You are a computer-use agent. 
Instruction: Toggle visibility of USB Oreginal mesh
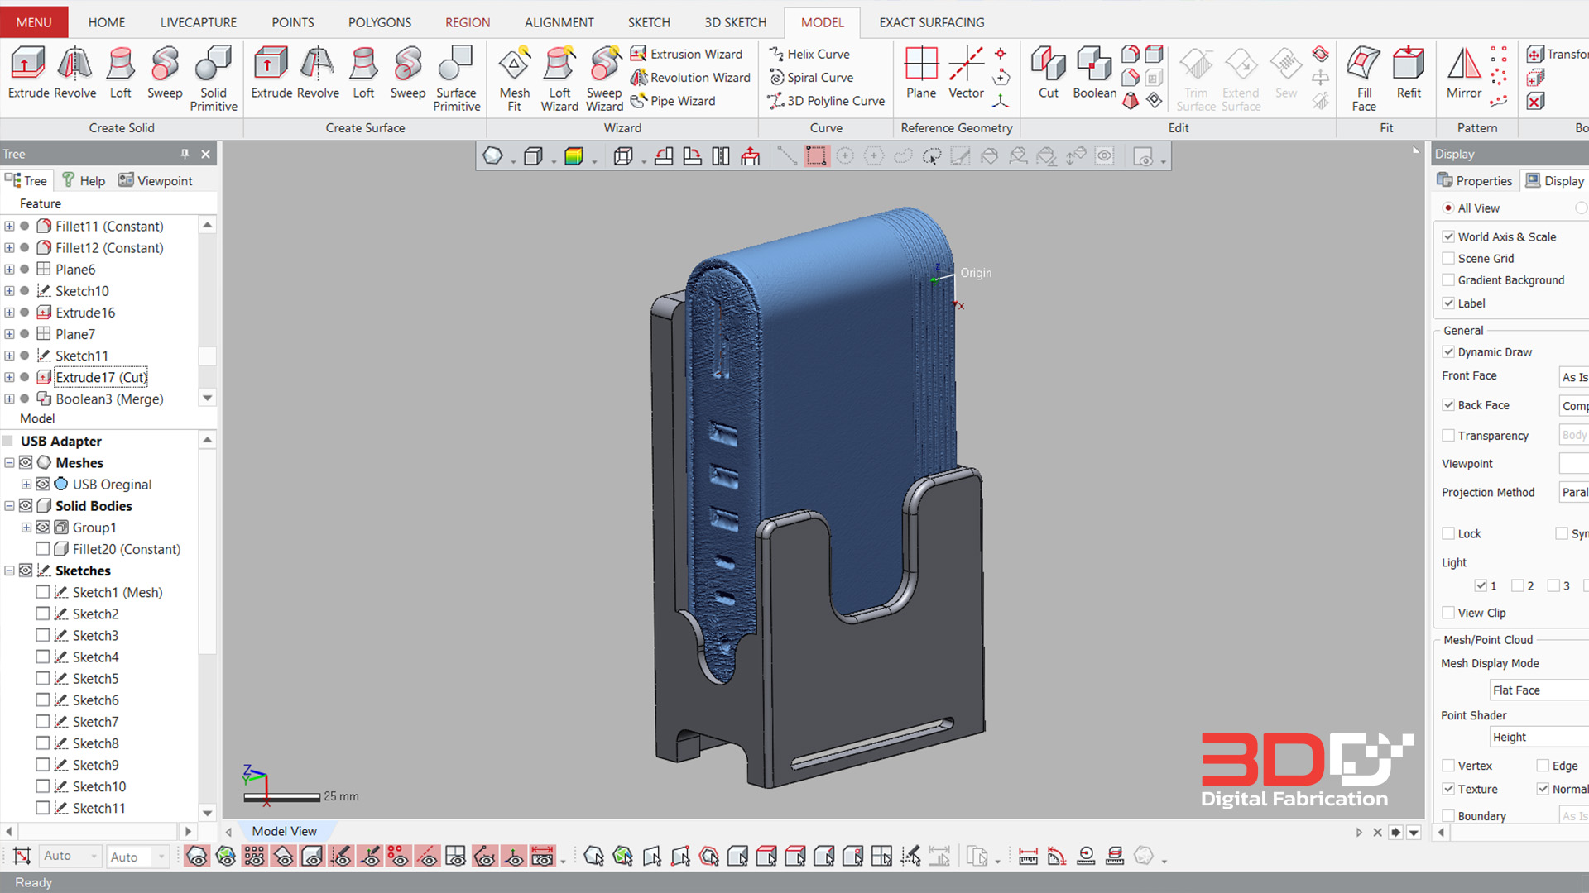[x=43, y=484]
